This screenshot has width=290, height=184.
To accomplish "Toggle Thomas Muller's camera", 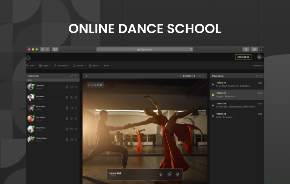I will tap(71, 139).
